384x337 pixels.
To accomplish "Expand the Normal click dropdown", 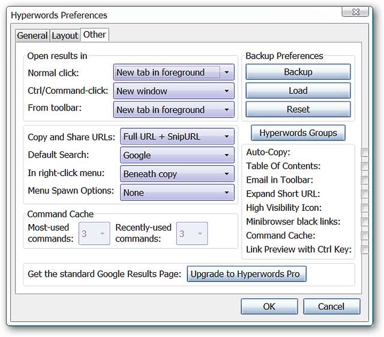I will pos(173,73).
